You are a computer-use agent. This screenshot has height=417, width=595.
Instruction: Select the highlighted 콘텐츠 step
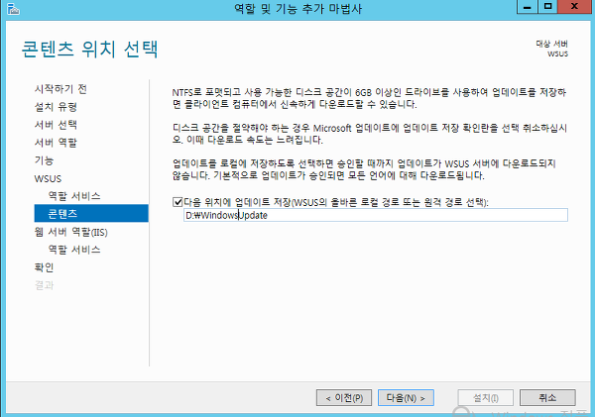[91, 213]
